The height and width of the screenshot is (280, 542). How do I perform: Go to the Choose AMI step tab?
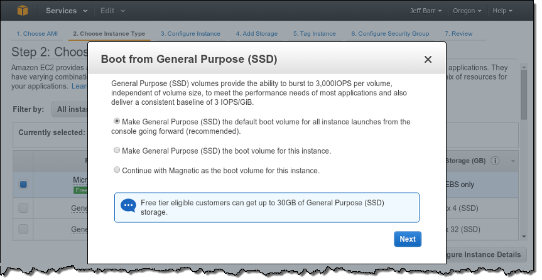tap(36, 33)
